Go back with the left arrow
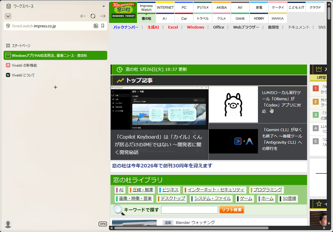 click(x=83, y=16)
